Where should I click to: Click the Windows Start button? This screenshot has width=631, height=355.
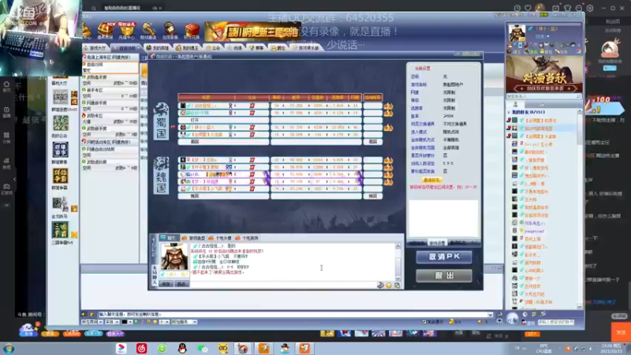coord(9,349)
